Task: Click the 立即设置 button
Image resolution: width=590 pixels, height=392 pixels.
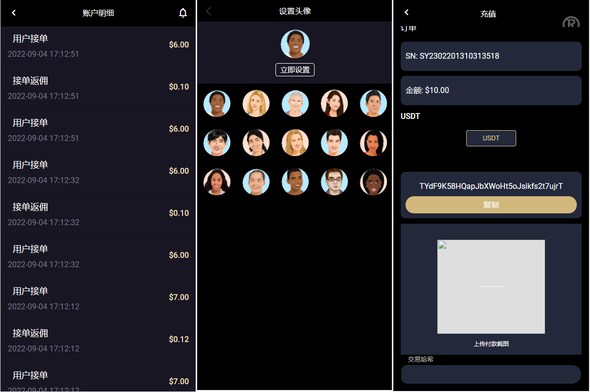Action: [x=295, y=70]
